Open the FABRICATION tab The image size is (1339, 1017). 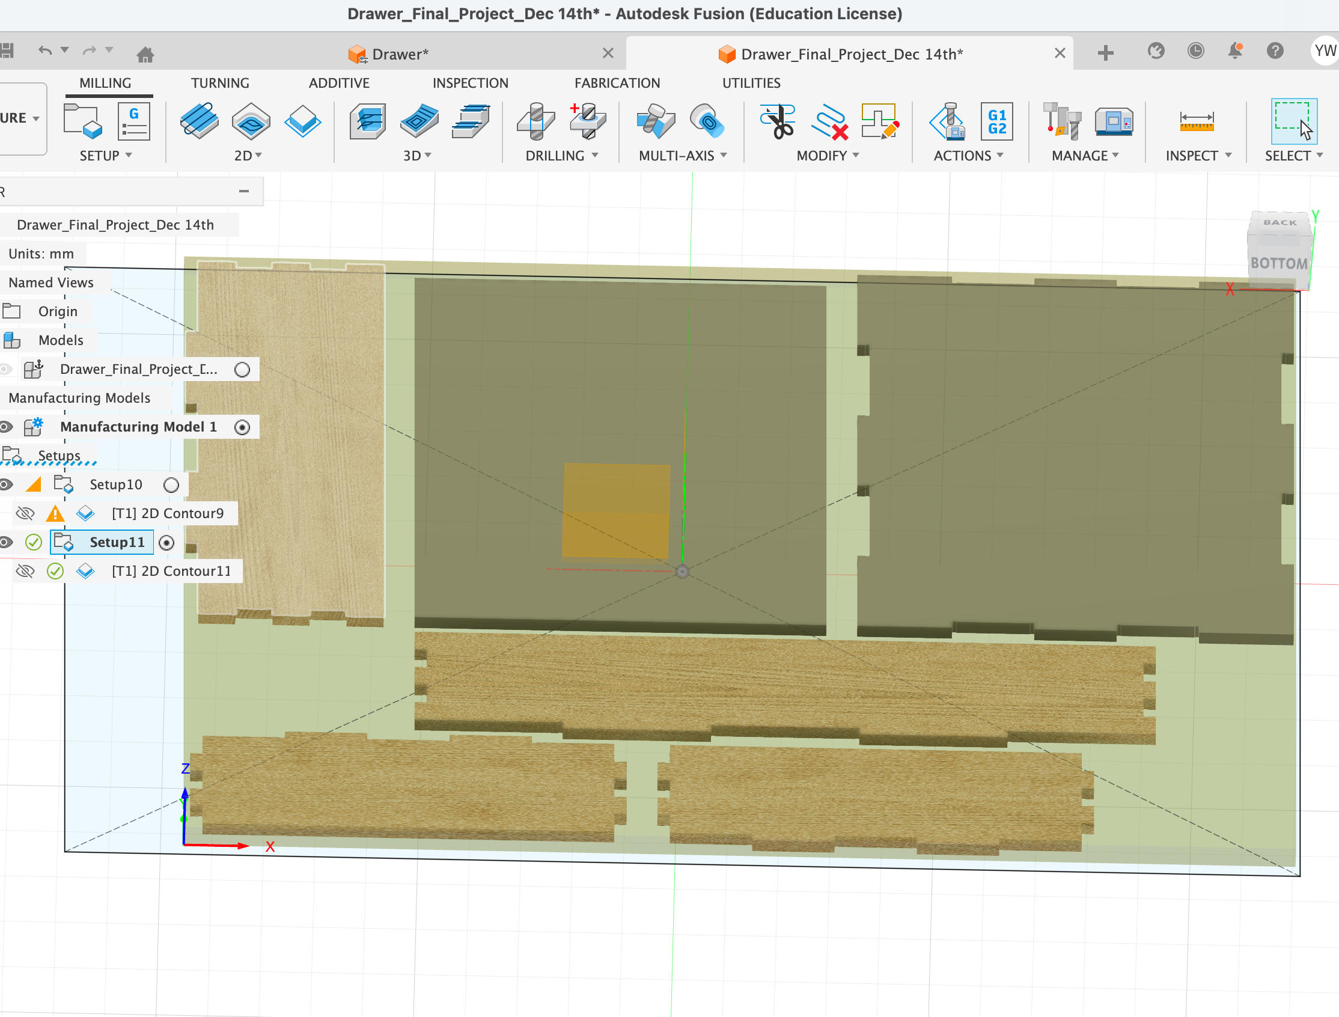tap(617, 83)
